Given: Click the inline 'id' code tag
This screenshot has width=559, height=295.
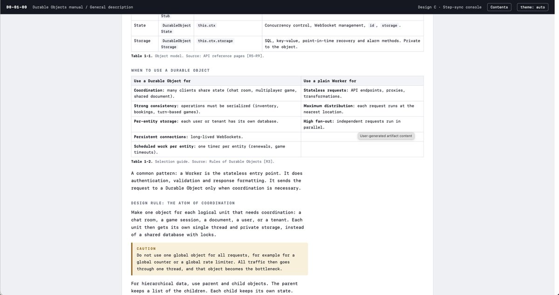Looking at the screenshot, I should pos(372,25).
